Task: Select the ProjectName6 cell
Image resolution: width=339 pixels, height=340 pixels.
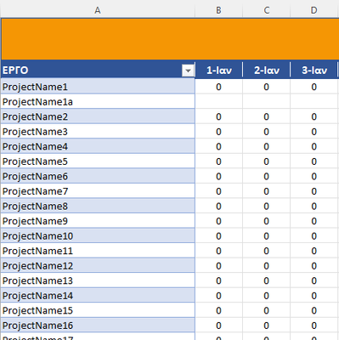Action: coord(98,176)
